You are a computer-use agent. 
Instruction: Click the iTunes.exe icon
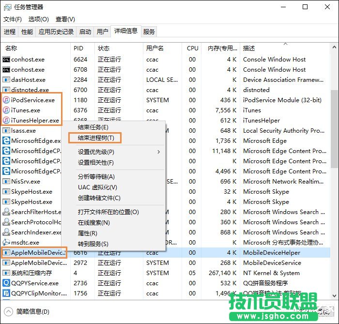tap(6, 110)
